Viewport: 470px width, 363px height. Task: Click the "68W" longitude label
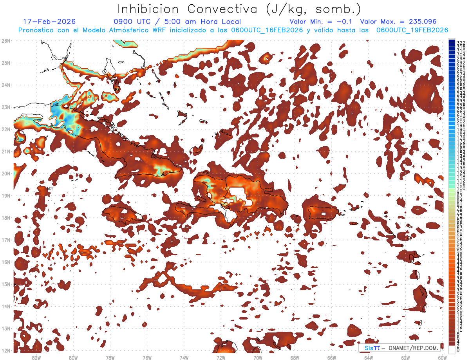(x=295, y=358)
